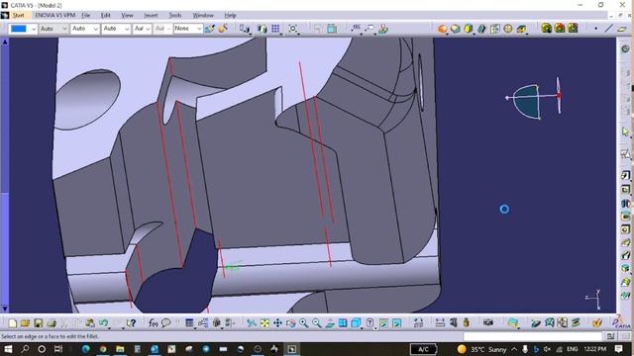Screen dimensions: 634x356
Task: Open the Design Table icon
Action: [x=189, y=323]
